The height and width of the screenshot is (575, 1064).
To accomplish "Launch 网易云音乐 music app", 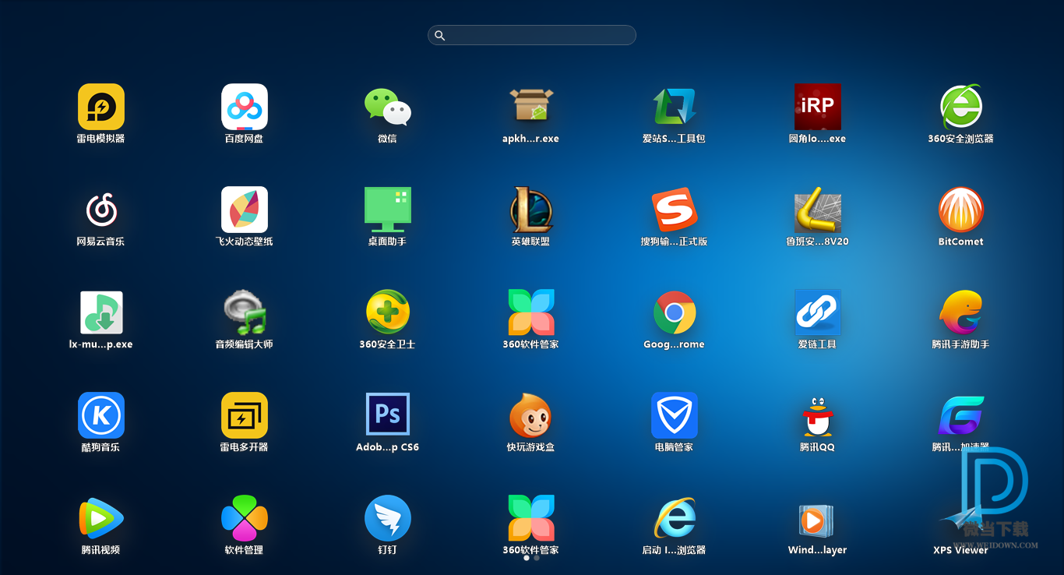I will pyautogui.click(x=101, y=210).
